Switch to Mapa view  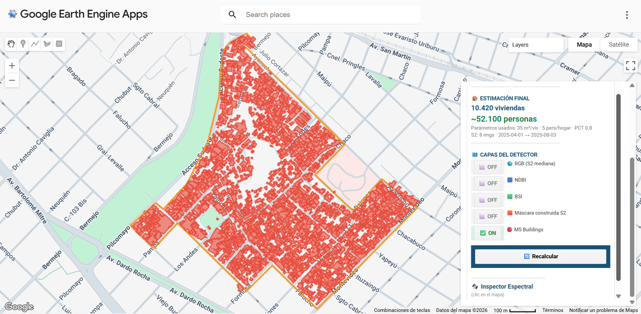pyautogui.click(x=584, y=44)
